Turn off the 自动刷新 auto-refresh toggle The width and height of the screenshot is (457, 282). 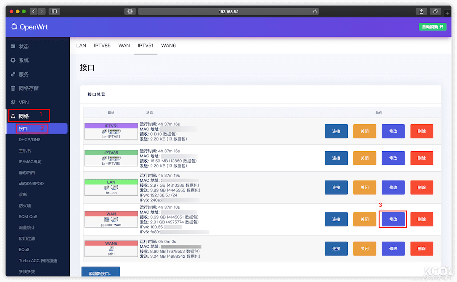click(433, 27)
